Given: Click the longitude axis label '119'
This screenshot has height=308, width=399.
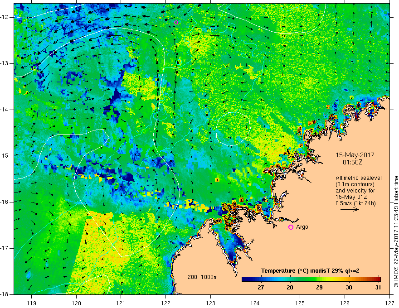Looking at the screenshot, I should (31, 303).
